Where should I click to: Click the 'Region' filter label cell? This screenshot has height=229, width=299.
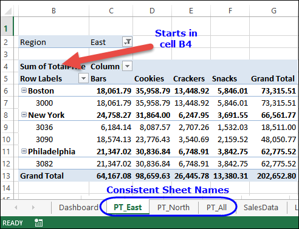[x=53, y=42]
